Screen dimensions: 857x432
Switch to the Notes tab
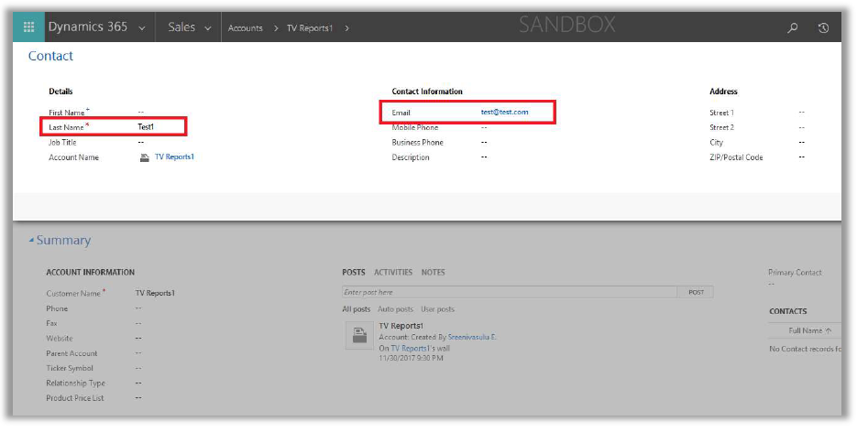click(433, 273)
